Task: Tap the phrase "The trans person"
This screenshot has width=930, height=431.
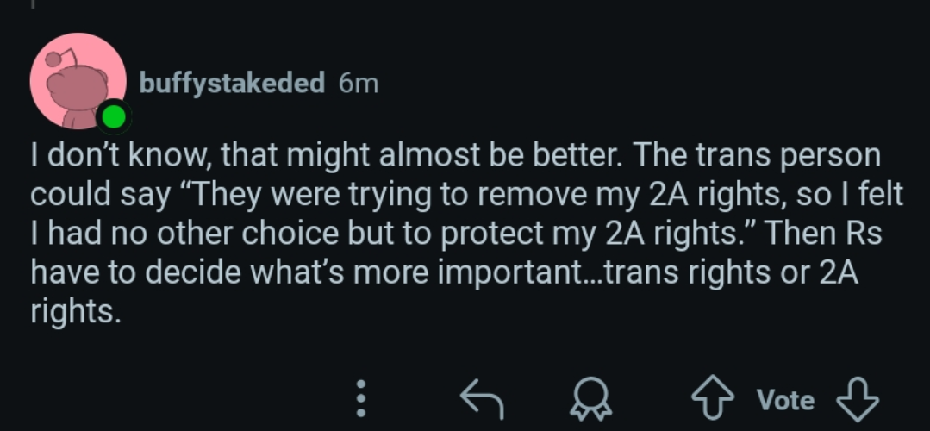Action: tap(758, 156)
